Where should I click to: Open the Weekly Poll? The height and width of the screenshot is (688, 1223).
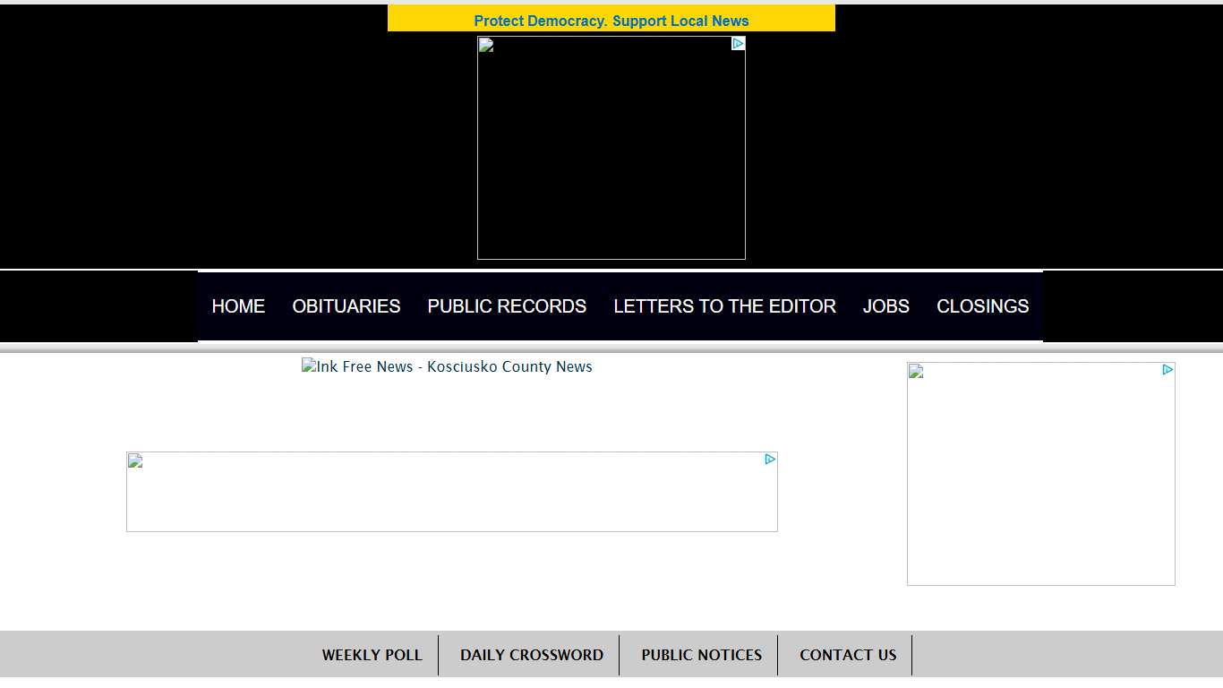click(x=372, y=655)
